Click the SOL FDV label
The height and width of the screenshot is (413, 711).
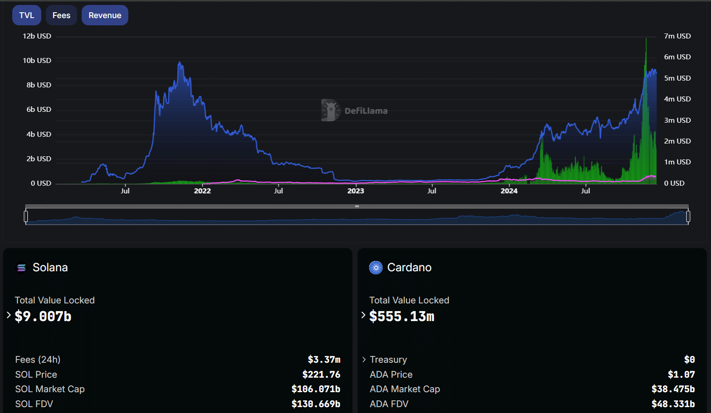pos(34,404)
